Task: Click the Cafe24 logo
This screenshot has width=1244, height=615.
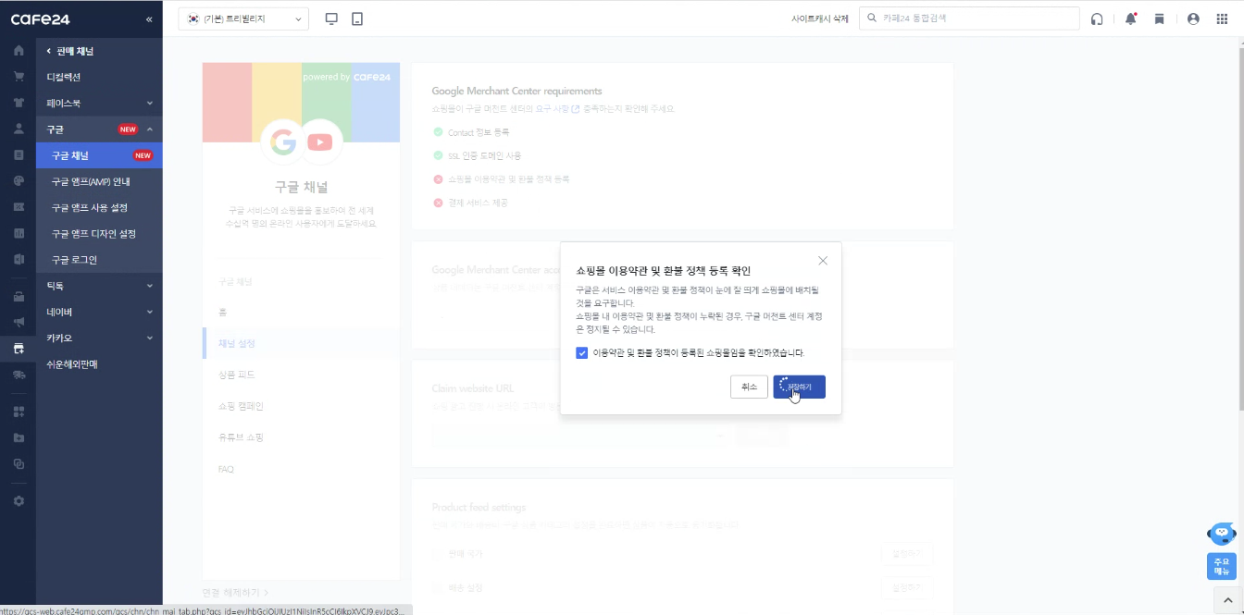Action: [x=40, y=19]
